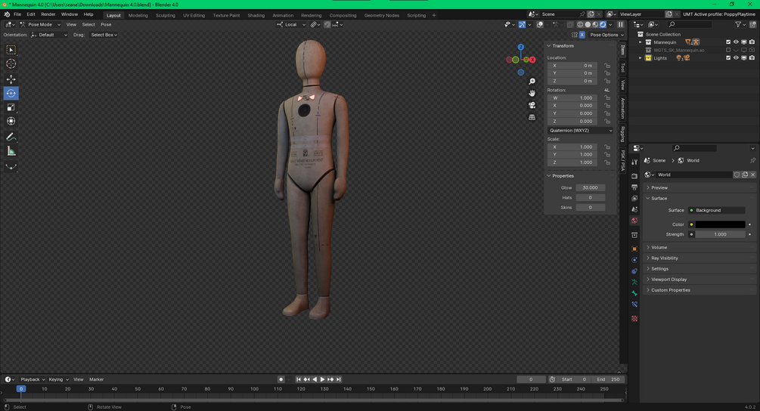Screen dimensions: 760x411
Task: Switch to the Shading workspace tab
Action: [256, 15]
